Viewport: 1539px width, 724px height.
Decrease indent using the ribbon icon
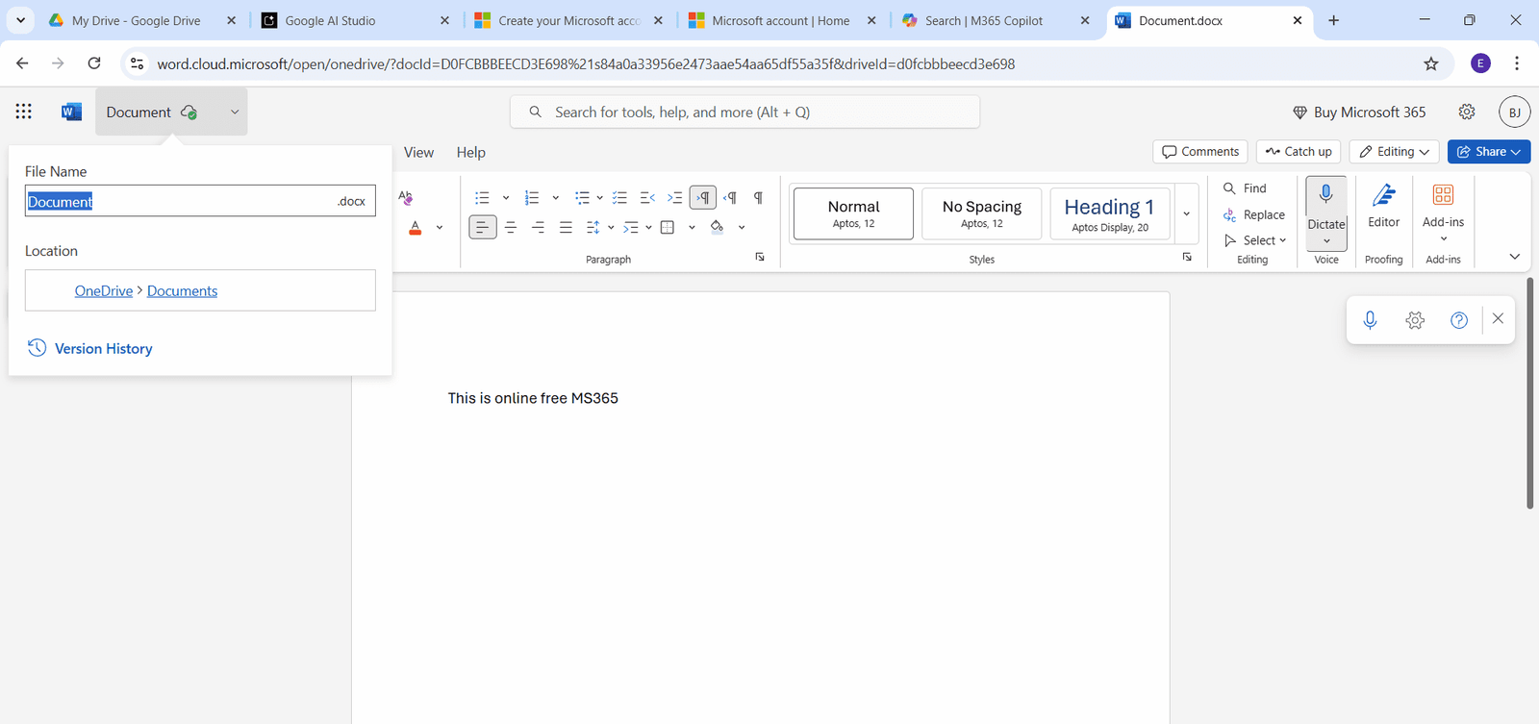[x=647, y=198]
